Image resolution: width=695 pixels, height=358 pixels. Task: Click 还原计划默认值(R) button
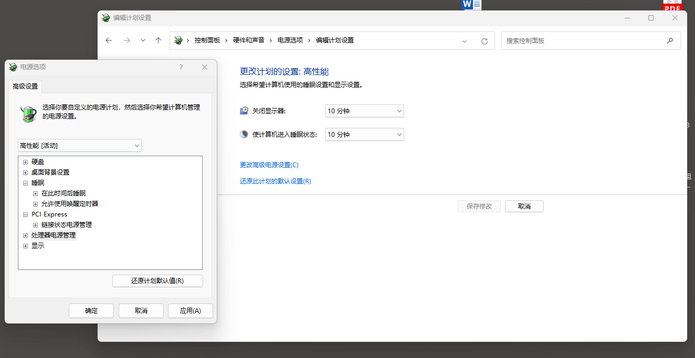[x=157, y=281]
